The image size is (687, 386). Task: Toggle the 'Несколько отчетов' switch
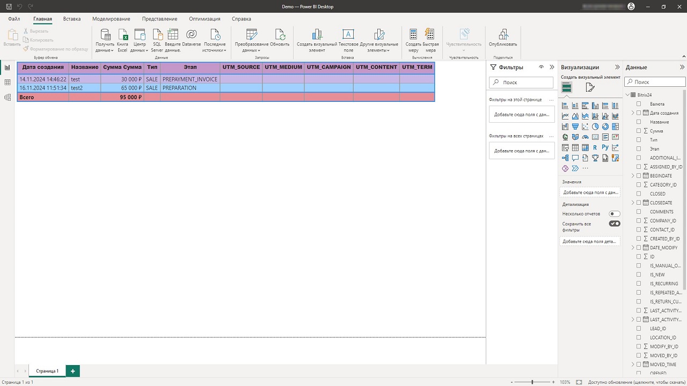[x=614, y=214]
